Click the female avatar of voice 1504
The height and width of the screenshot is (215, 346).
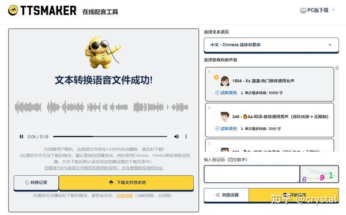[x=225, y=81]
